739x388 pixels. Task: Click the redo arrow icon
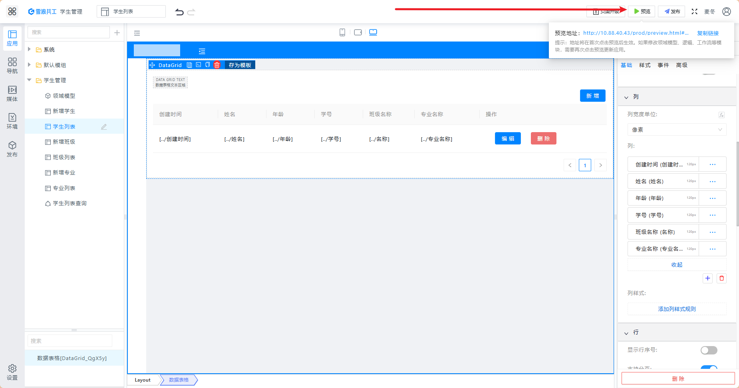tap(191, 12)
